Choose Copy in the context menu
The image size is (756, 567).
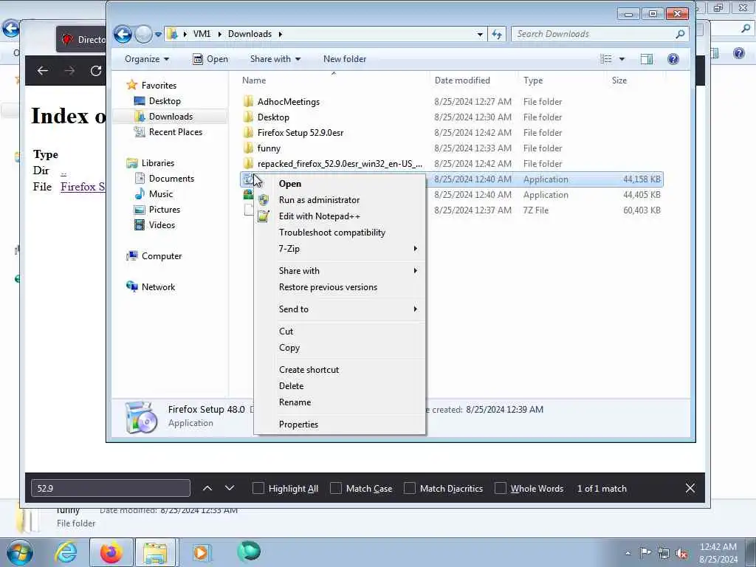click(340, 348)
